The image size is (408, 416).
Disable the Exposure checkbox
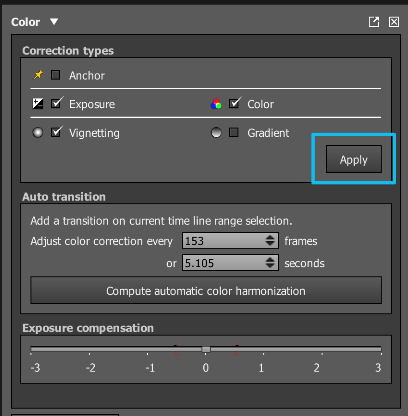click(56, 103)
